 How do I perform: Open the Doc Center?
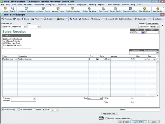[103, 10]
